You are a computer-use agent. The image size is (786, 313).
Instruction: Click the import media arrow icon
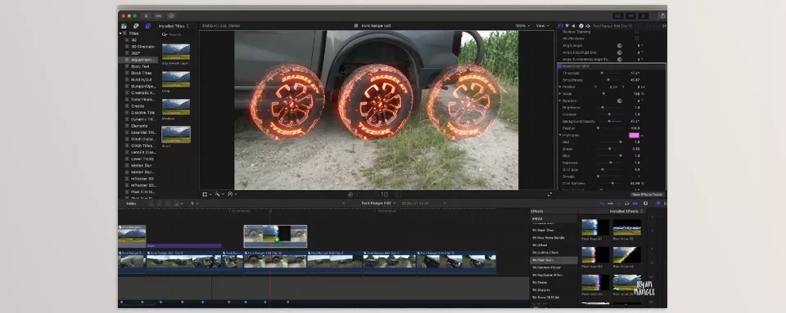pos(147,16)
